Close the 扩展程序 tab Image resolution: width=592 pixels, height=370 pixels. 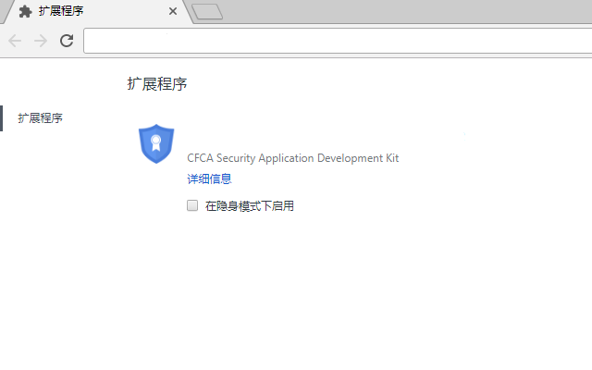[173, 11]
